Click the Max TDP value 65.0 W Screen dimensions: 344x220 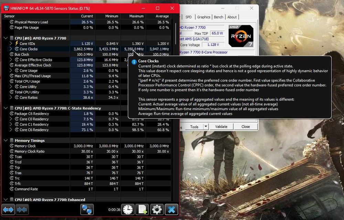coord(217,33)
